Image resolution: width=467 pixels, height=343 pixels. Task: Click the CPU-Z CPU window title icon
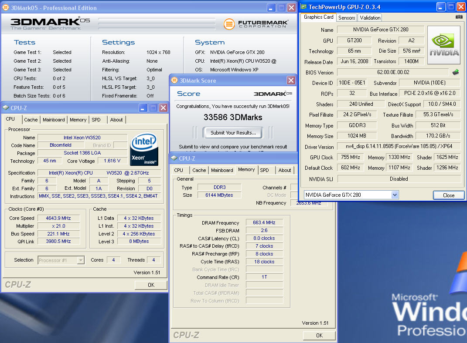[6, 108]
